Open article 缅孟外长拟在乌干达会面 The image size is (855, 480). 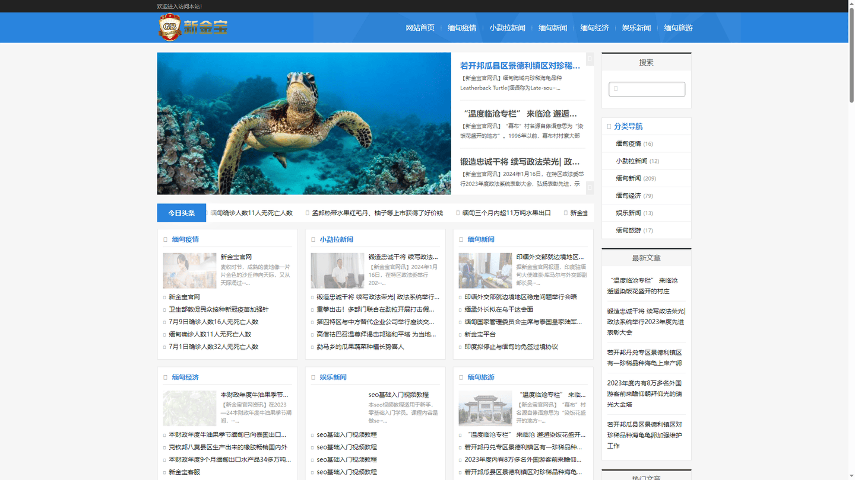[499, 309]
